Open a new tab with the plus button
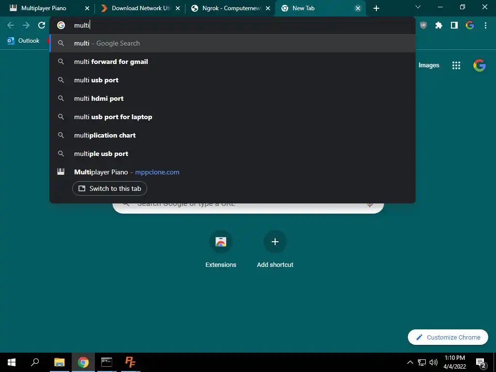This screenshot has height=372, width=496. point(376,9)
